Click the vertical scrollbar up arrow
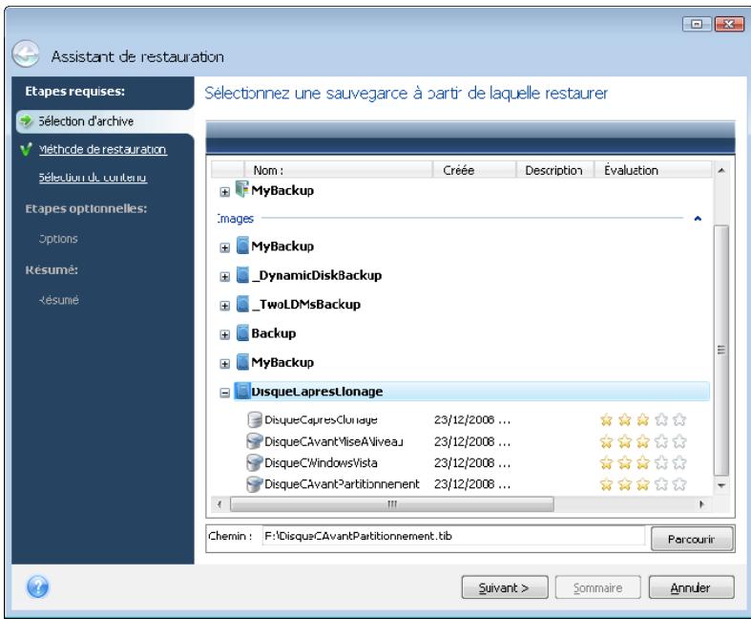The height and width of the screenshot is (619, 751). 721,170
